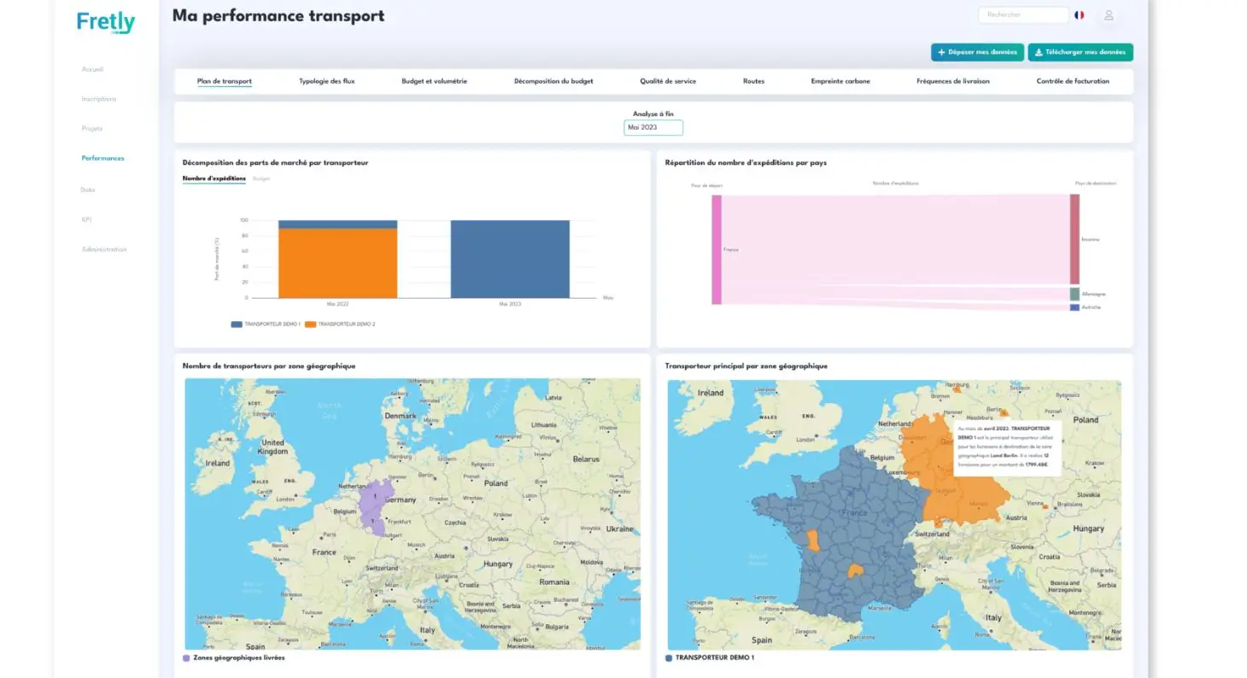Open Administration in the sidebar
This screenshot has width=1247, height=678.
(104, 249)
